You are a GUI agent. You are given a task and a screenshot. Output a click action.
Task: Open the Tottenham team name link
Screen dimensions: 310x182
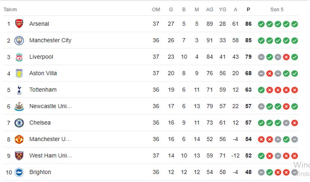[43, 90]
